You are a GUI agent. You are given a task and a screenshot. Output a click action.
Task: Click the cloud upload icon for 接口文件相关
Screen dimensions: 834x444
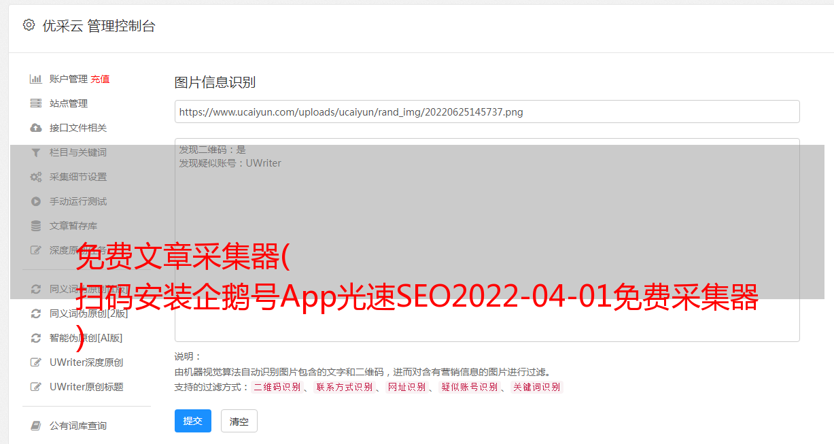pos(36,128)
